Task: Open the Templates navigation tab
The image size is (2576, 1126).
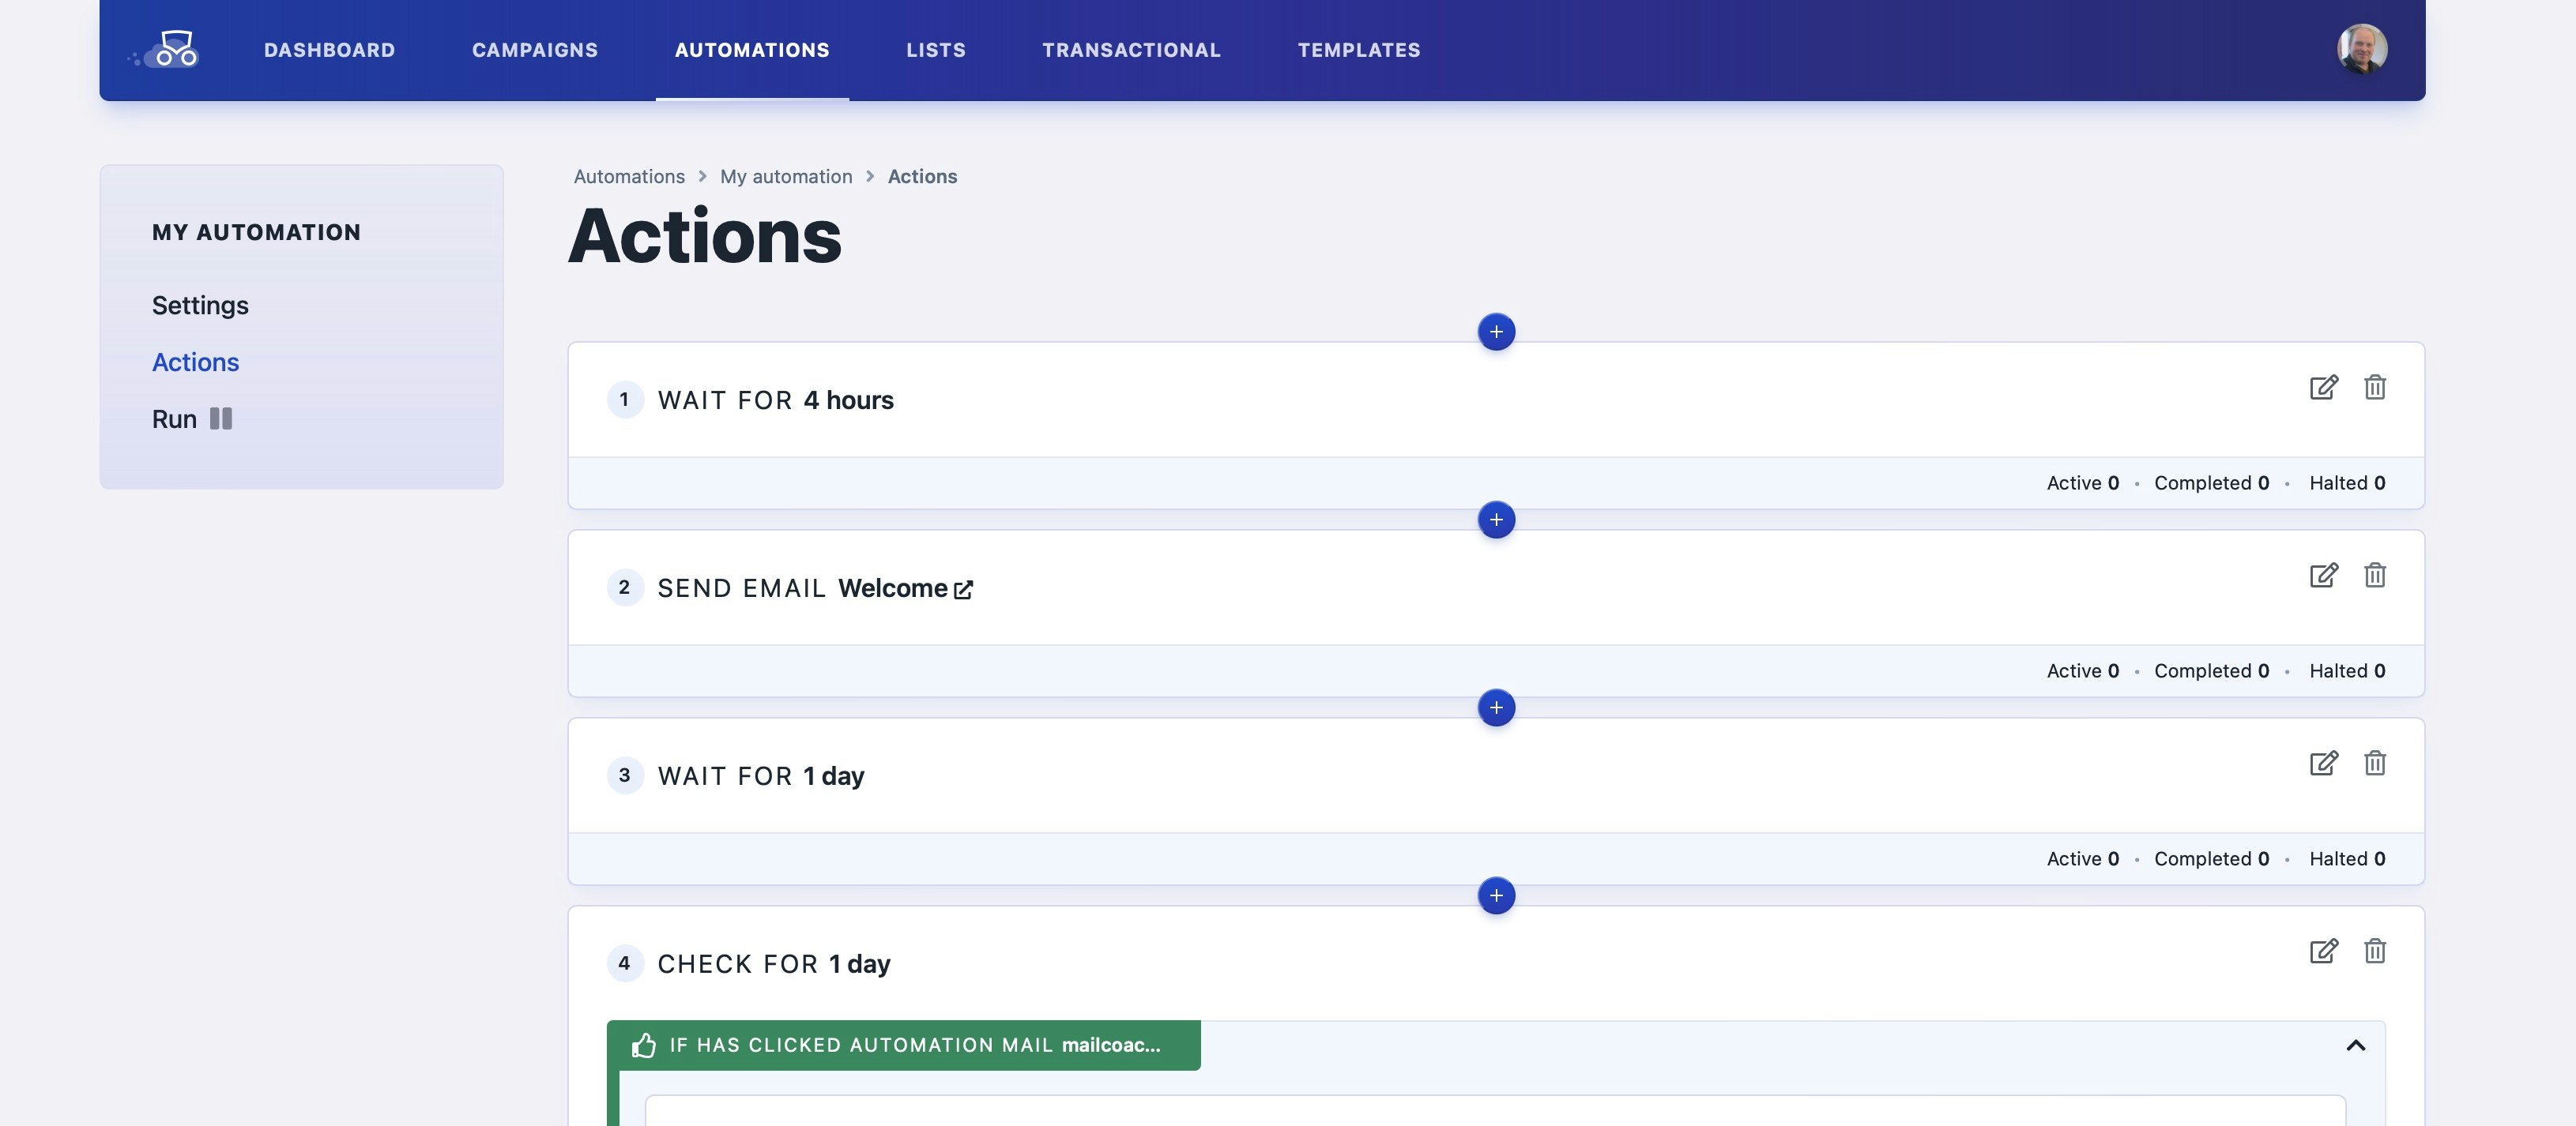Action: [1358, 50]
